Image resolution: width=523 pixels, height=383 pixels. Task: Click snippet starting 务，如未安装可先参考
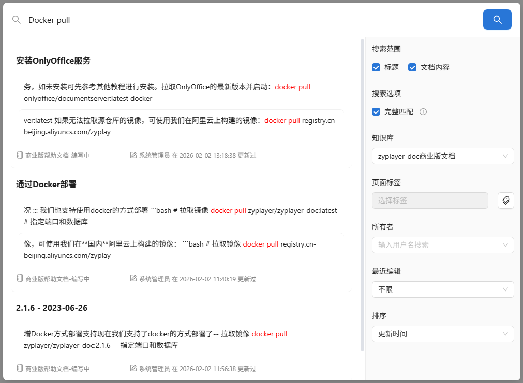point(181,93)
